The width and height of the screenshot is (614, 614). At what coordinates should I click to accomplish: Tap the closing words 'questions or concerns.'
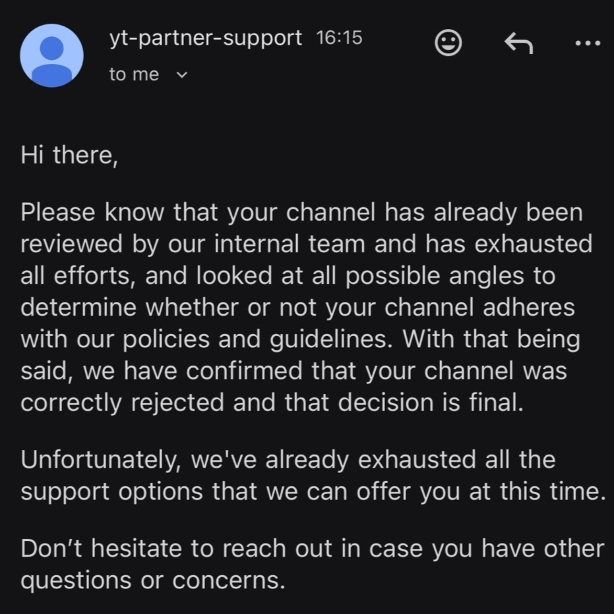[153, 580]
